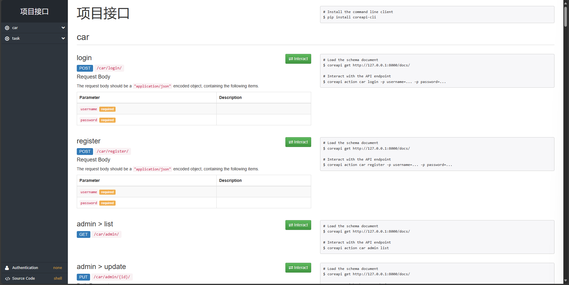Open the Authentication menu at sidebar bottom
Screen dimensions: 569x285
pos(34,268)
